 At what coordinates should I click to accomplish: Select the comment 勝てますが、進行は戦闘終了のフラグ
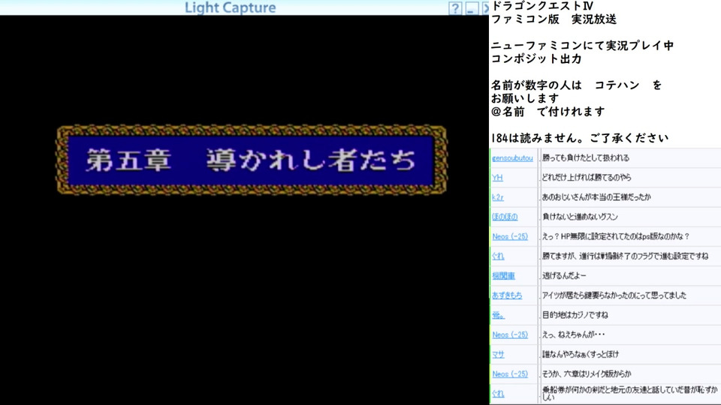coord(625,256)
